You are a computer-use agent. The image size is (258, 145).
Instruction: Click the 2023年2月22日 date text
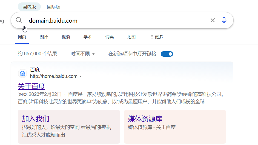(45, 94)
